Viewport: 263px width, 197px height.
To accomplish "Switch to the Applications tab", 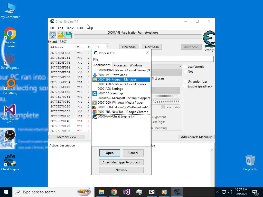I will point(102,65).
